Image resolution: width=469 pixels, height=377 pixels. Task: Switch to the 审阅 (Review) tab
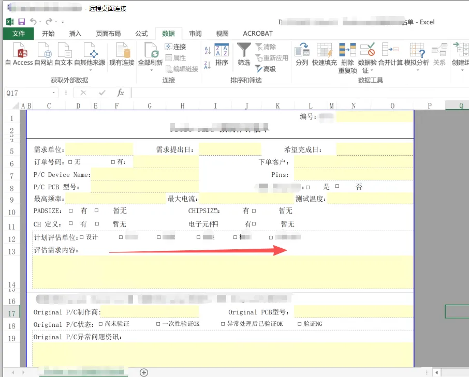pyautogui.click(x=195, y=34)
